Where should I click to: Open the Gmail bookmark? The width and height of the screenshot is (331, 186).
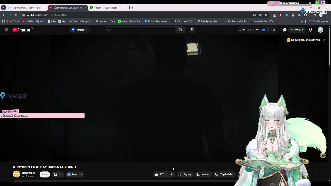tap(14, 21)
